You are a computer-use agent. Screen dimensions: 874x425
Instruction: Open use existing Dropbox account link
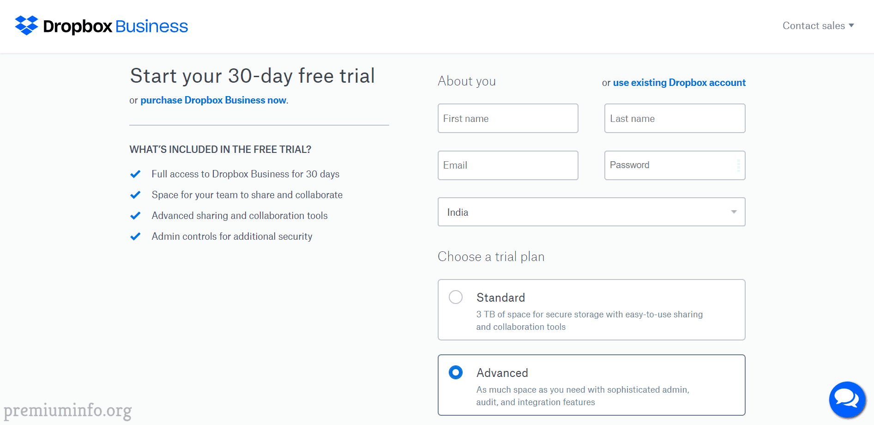pos(679,83)
